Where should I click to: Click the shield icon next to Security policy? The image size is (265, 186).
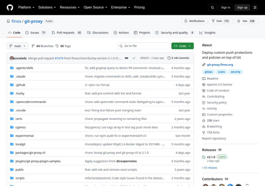pyautogui.click(x=204, y=103)
